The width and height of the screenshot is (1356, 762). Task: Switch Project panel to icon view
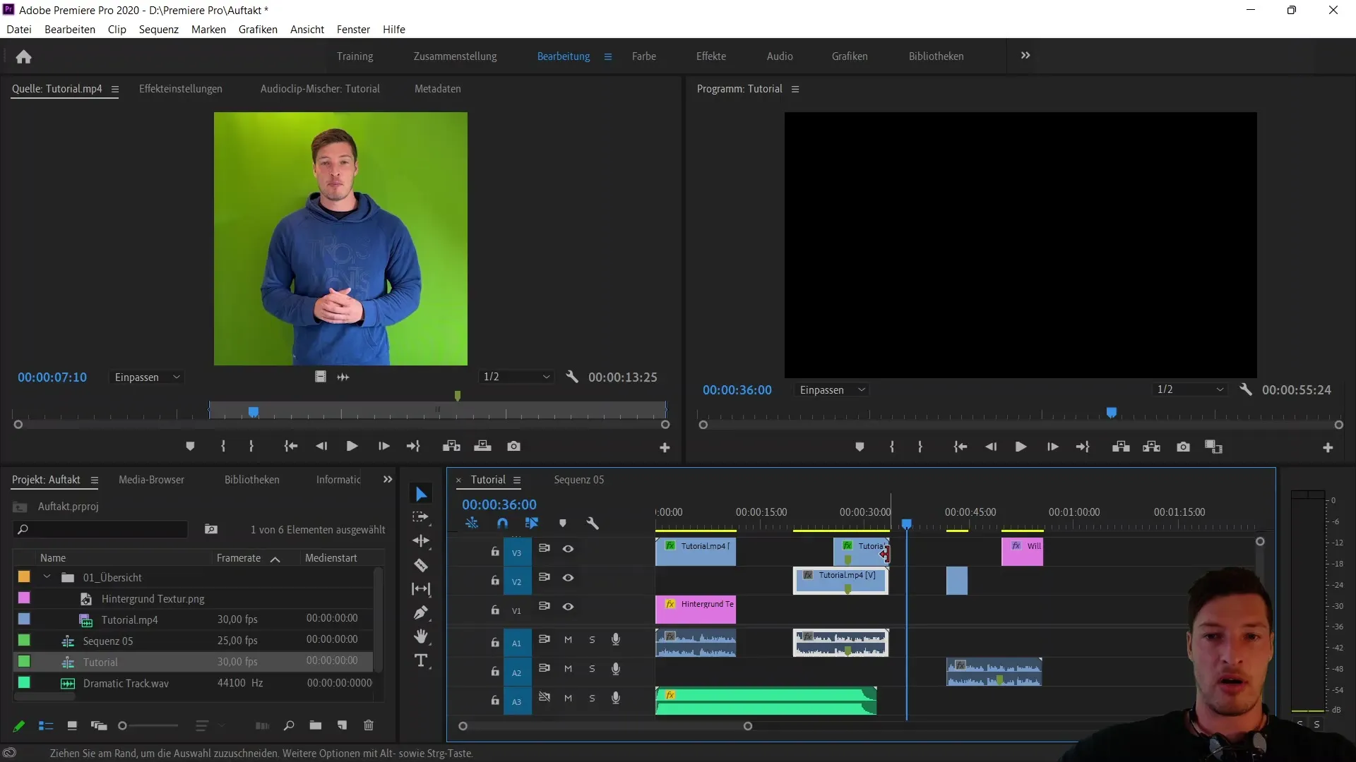(72, 725)
